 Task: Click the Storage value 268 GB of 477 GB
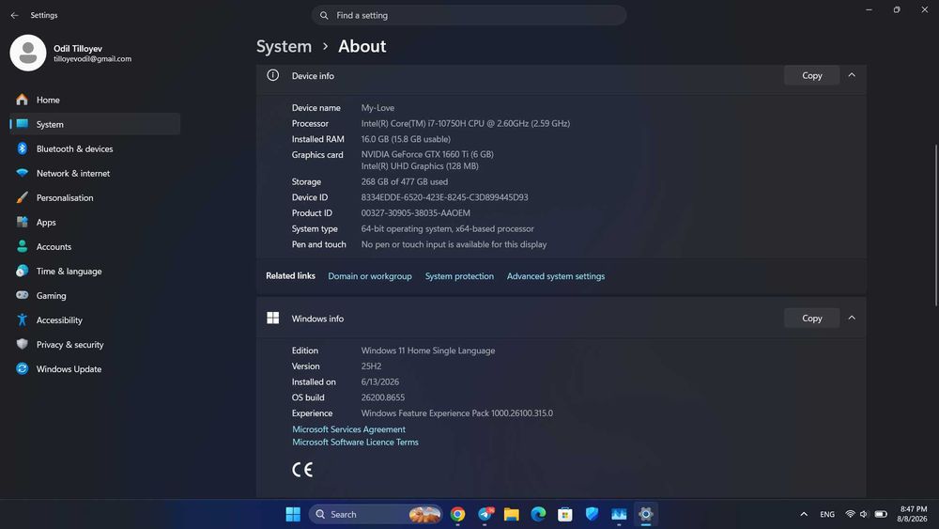point(404,181)
